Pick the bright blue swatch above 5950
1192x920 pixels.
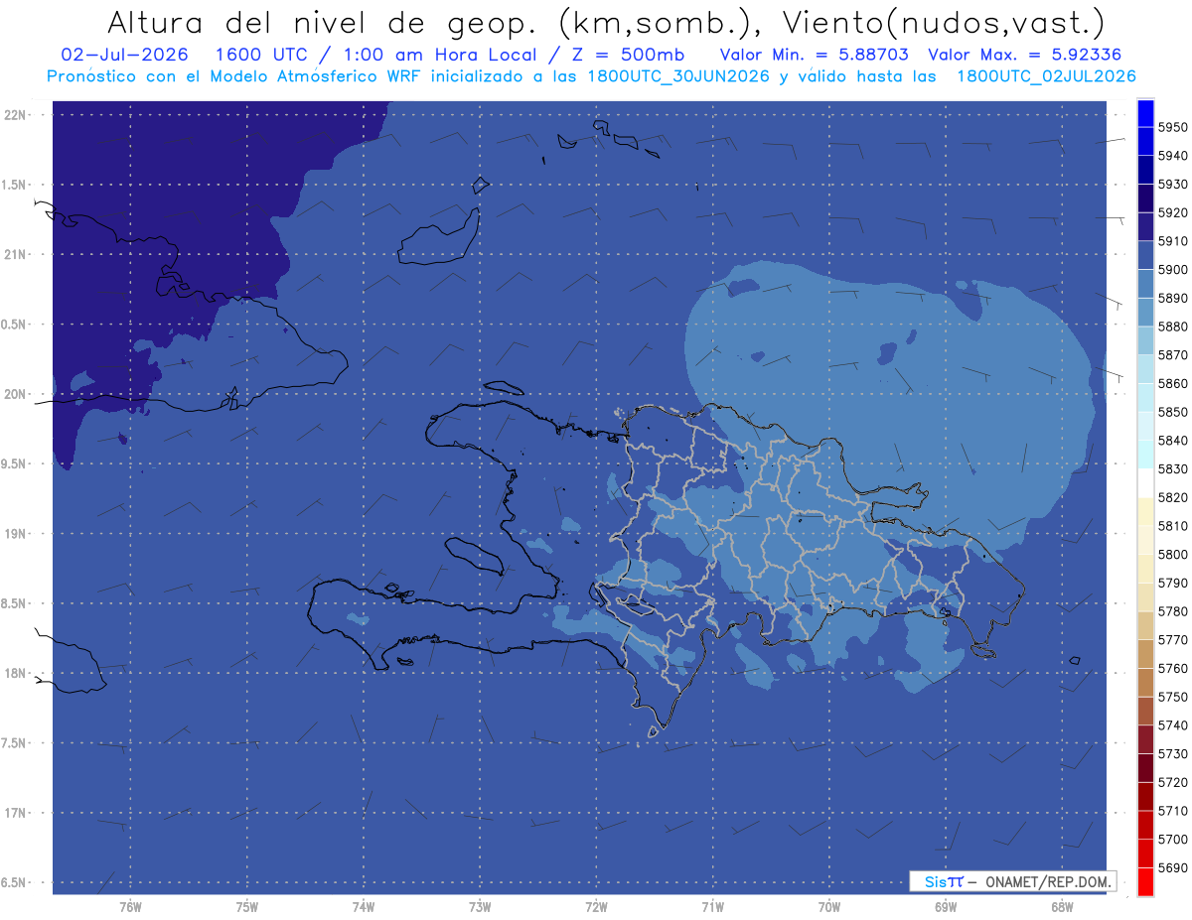click(1145, 113)
